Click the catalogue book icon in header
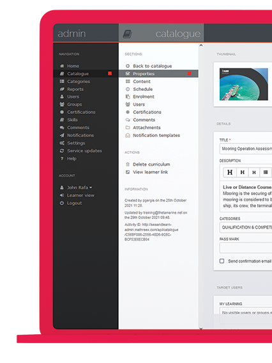 pos(127,34)
